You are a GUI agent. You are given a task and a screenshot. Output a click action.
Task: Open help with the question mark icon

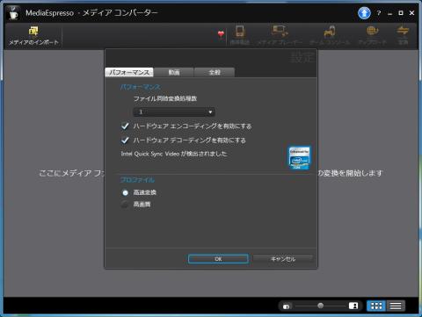pyautogui.click(x=379, y=13)
